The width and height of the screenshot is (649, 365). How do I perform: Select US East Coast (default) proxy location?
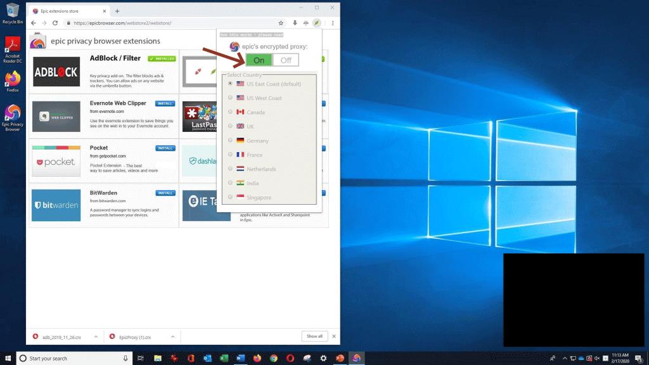click(x=230, y=84)
